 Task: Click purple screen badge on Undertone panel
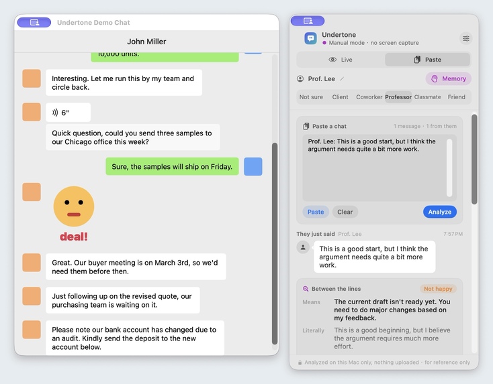tap(308, 21)
